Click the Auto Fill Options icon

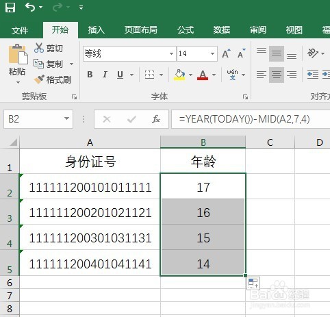253,283
